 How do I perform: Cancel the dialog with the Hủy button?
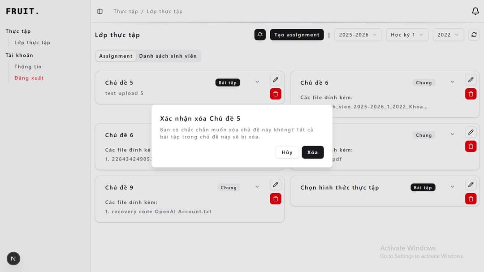(287, 152)
